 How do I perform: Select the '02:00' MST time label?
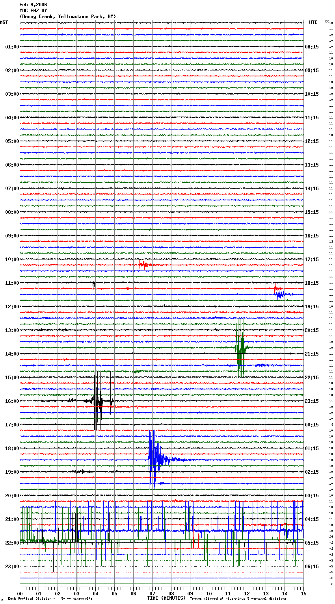(x=12, y=70)
